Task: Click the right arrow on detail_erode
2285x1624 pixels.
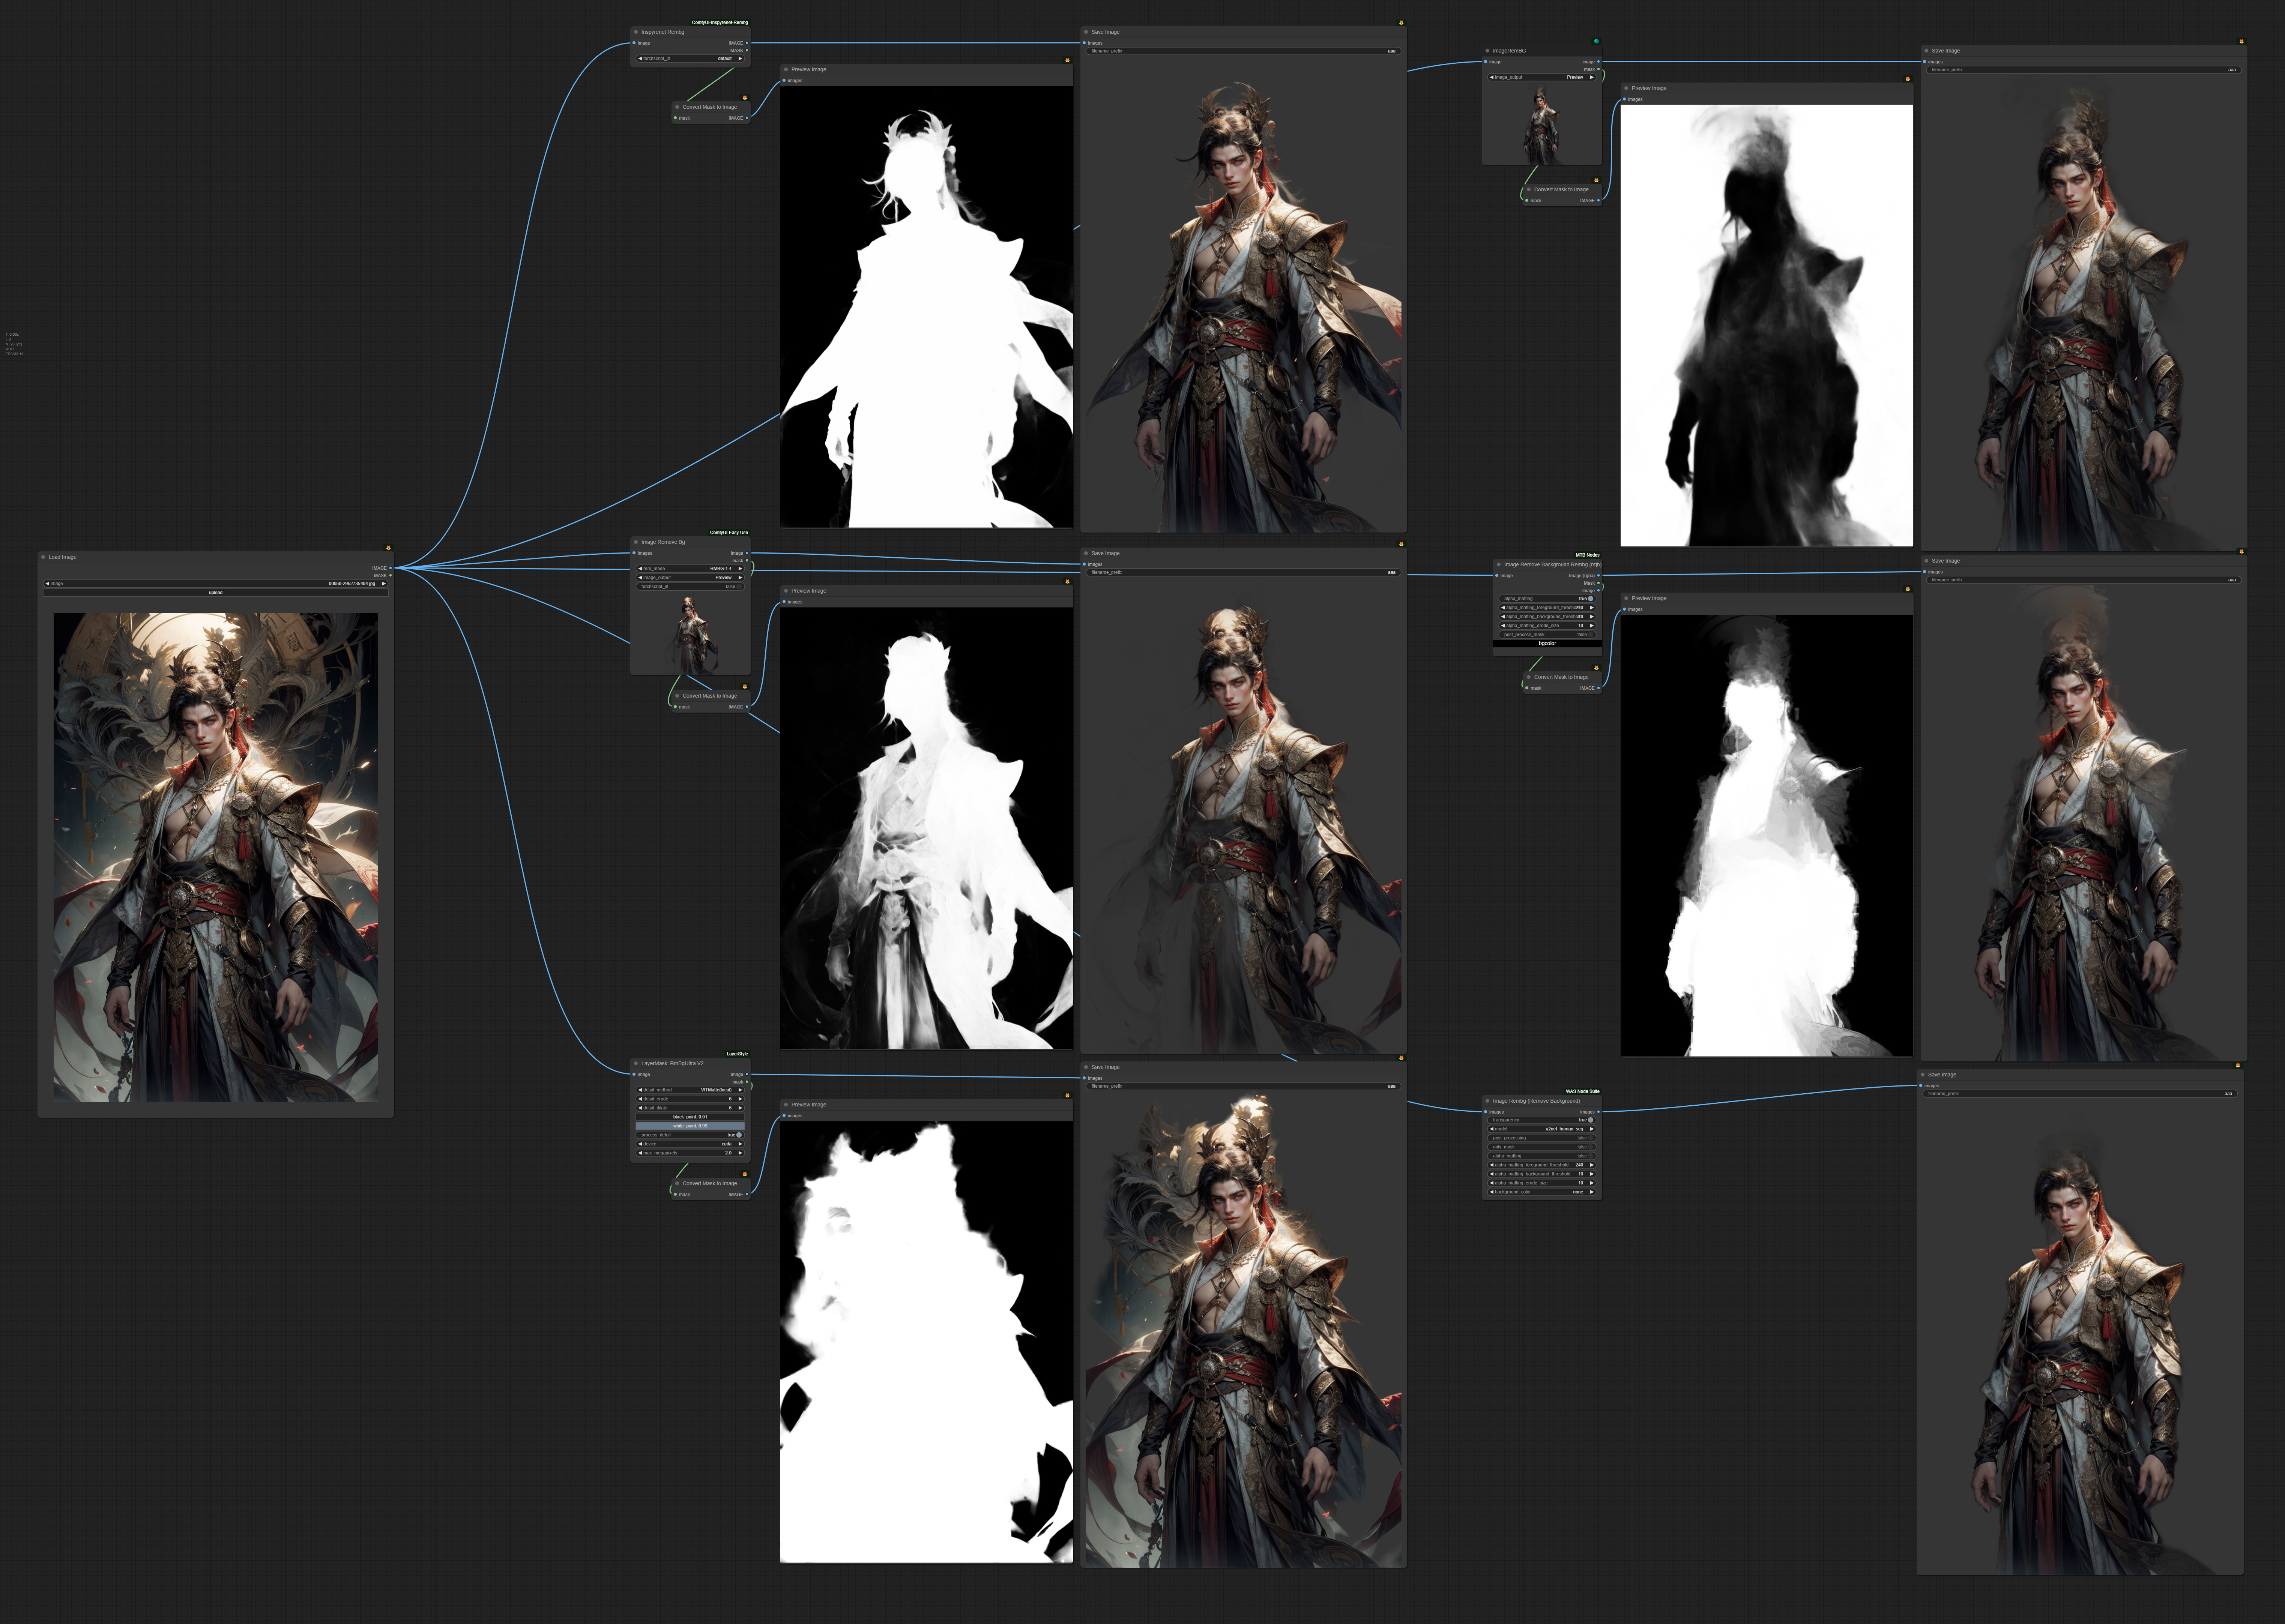Action: 741,1099
